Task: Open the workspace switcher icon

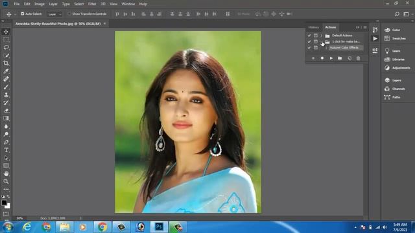Action: pyautogui.click(x=407, y=14)
